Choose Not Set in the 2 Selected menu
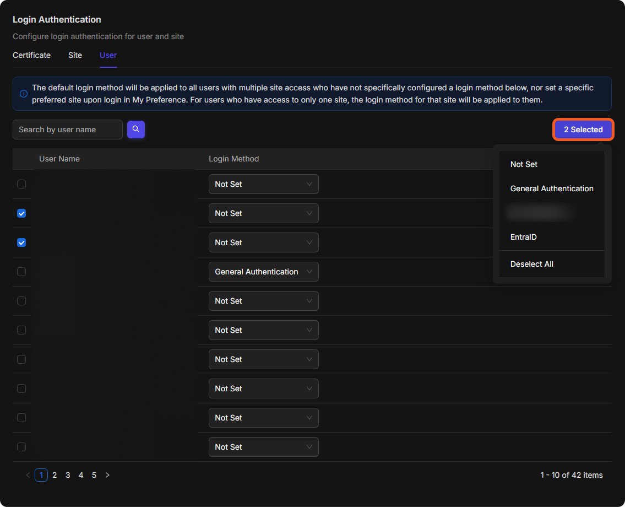Screen dimensions: 625x507 (552, 164)
